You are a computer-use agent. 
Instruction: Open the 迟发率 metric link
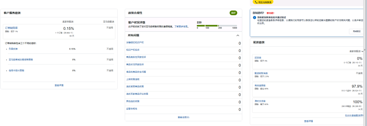click(258, 57)
